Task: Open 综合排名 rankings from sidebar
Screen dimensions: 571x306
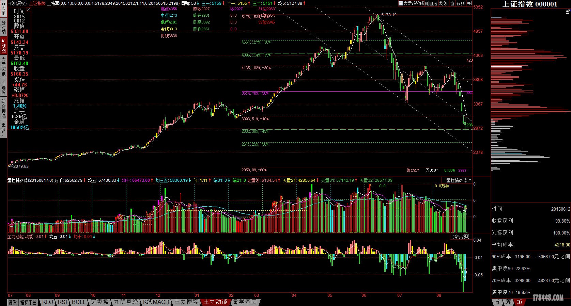Action: click(x=3, y=109)
